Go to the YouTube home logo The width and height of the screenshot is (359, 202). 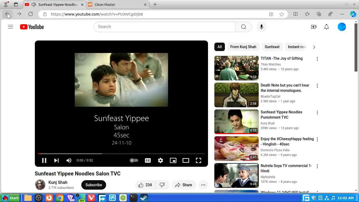point(32,27)
